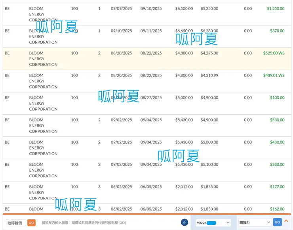Click the $177.00 gain value
This screenshot has width=293, height=230.
(x=277, y=187)
